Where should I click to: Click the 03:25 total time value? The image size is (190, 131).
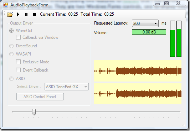pos(109,14)
